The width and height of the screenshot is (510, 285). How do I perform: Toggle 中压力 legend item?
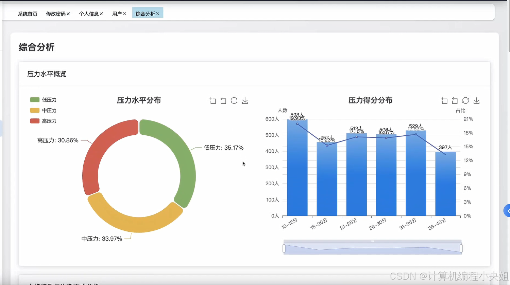point(43,110)
